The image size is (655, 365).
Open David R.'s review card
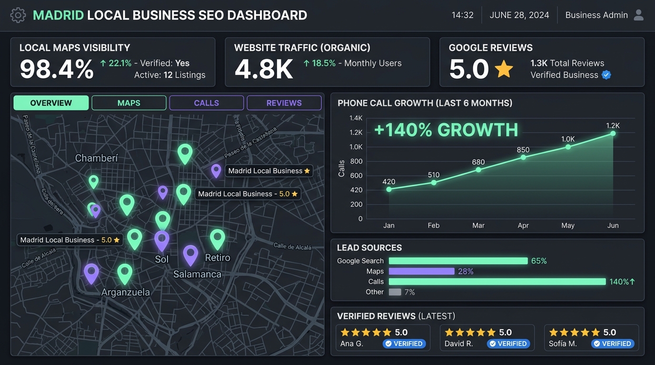point(487,338)
